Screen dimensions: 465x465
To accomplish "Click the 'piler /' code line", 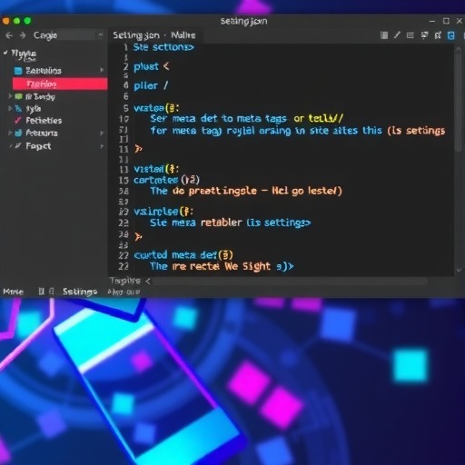I will tap(151, 85).
